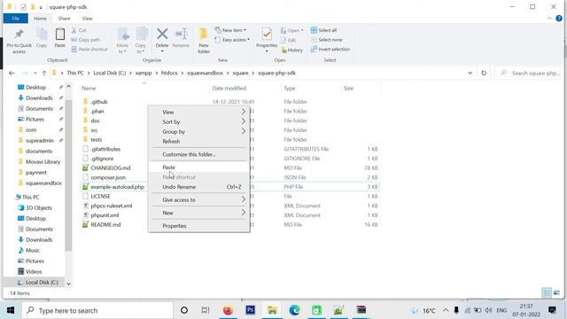Select Local Disk (C:) in sidebar
The image size is (567, 319).
[x=42, y=282]
